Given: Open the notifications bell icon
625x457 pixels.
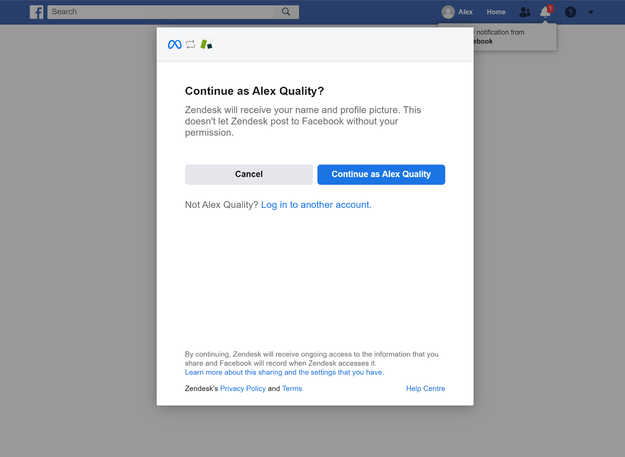Looking at the screenshot, I should 545,12.
